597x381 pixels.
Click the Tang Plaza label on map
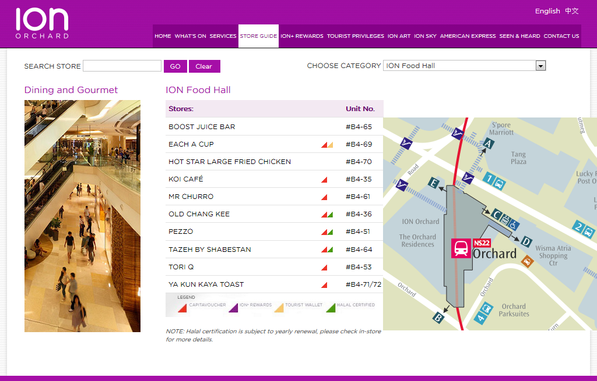(518, 158)
